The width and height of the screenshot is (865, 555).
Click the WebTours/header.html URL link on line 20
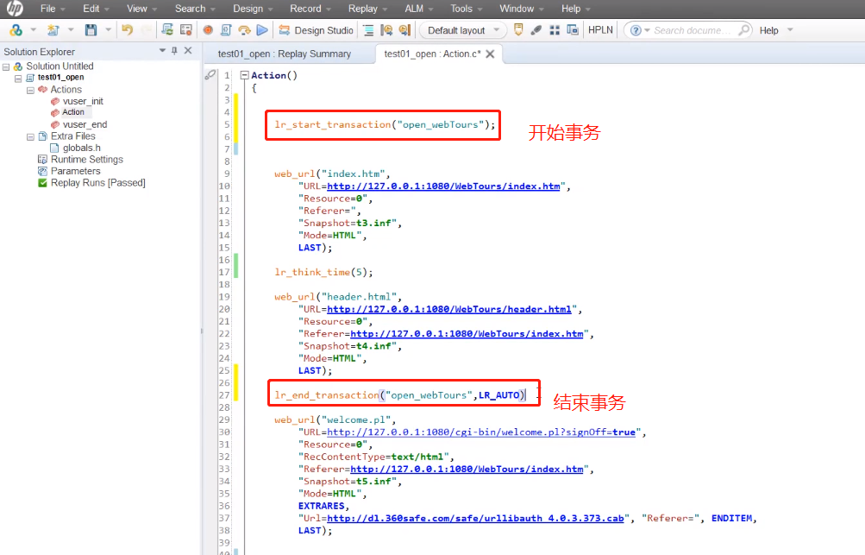pos(449,309)
